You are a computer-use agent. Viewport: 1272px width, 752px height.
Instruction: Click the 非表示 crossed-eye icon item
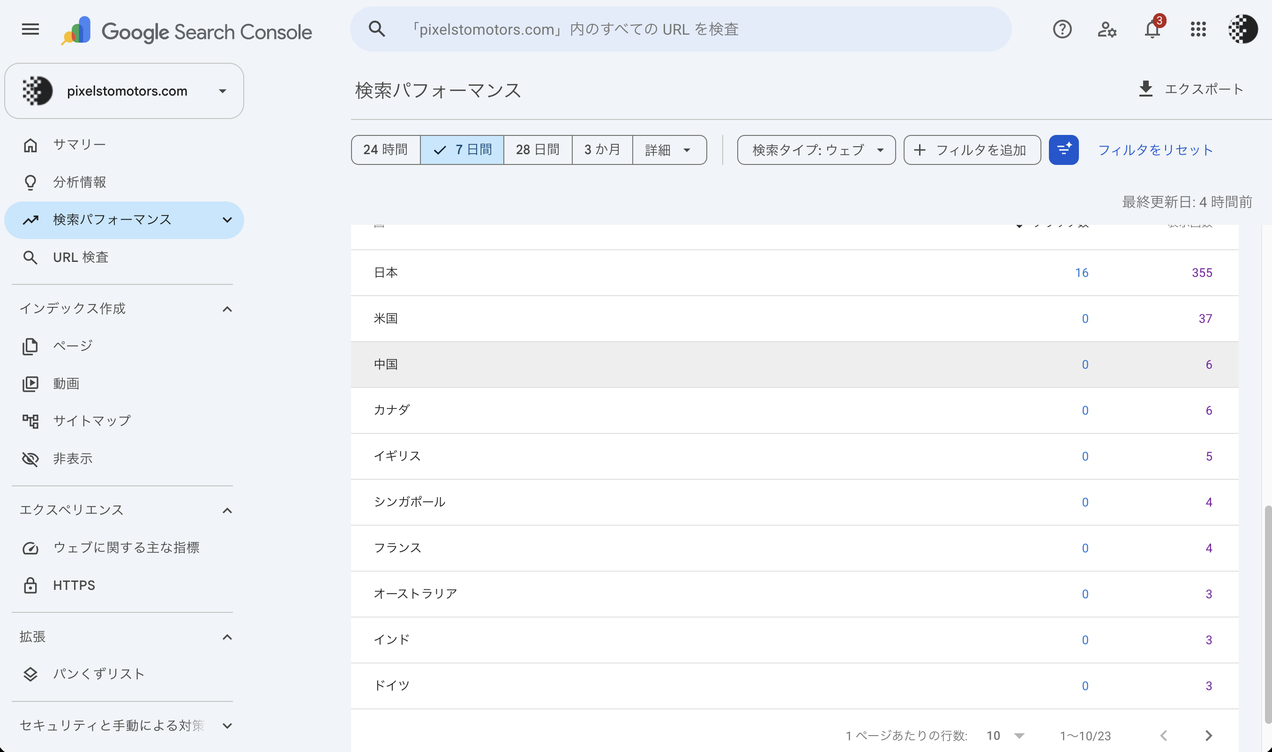[124, 459]
